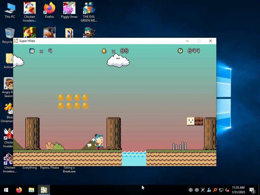This screenshot has width=260, height=195.
Task: Select the Blue Ornament desktop icon
Action: point(7,112)
